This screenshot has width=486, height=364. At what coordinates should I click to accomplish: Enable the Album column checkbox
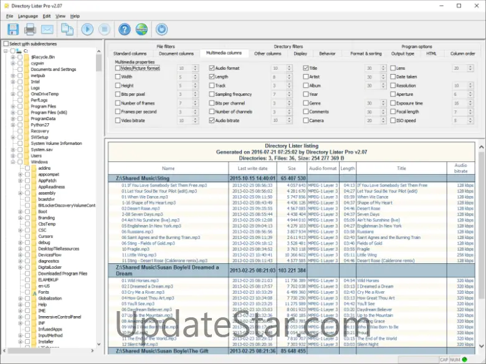tap(305, 85)
